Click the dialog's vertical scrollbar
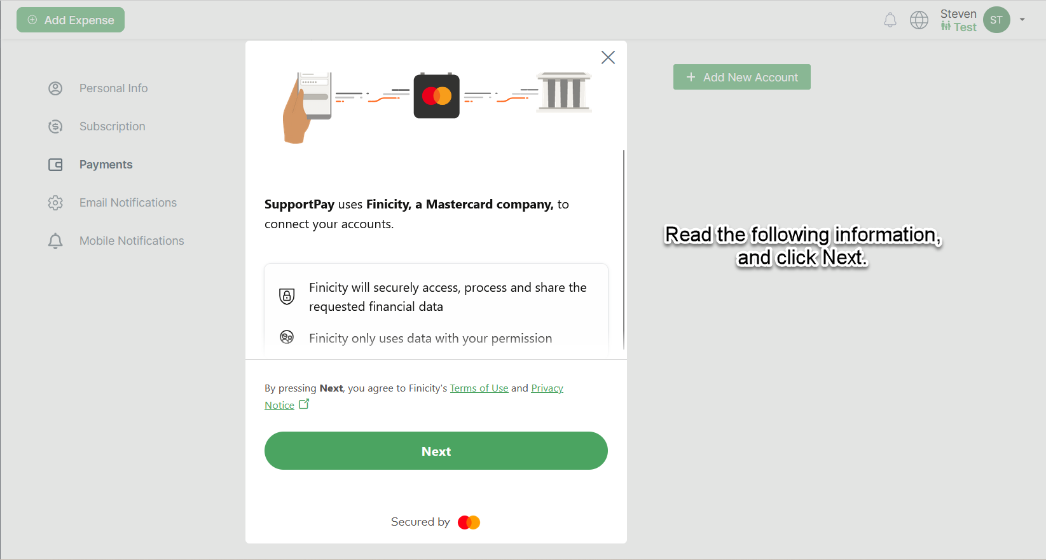The image size is (1046, 560). [x=624, y=248]
